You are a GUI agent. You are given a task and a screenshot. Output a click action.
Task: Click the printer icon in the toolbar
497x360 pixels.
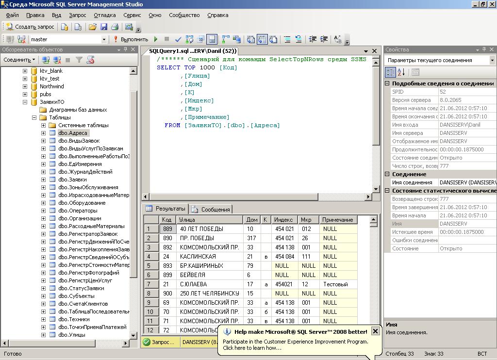click(x=115, y=27)
